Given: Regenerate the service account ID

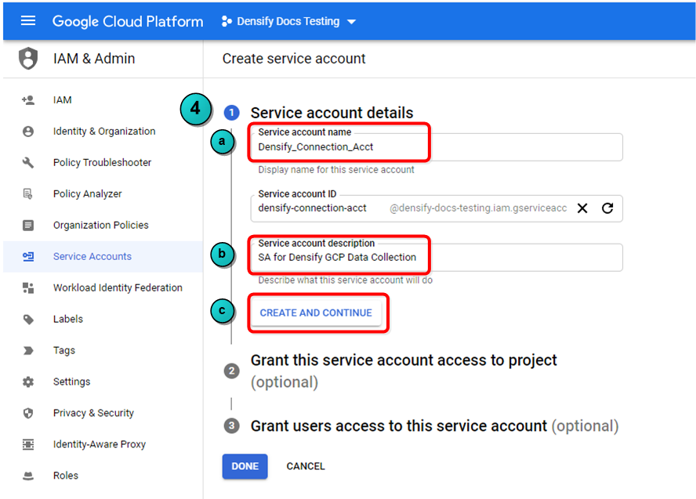Looking at the screenshot, I should point(607,208).
